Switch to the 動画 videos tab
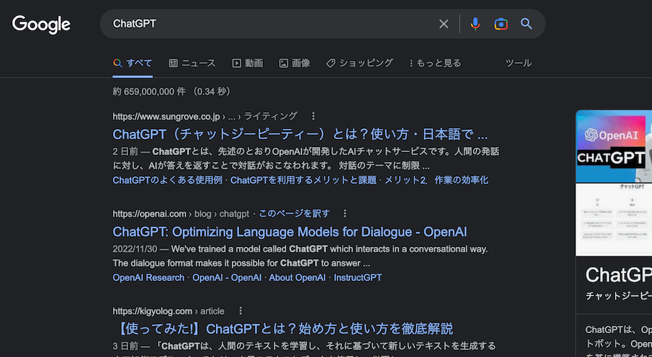Viewport: 652px width, 357px height. coord(247,63)
